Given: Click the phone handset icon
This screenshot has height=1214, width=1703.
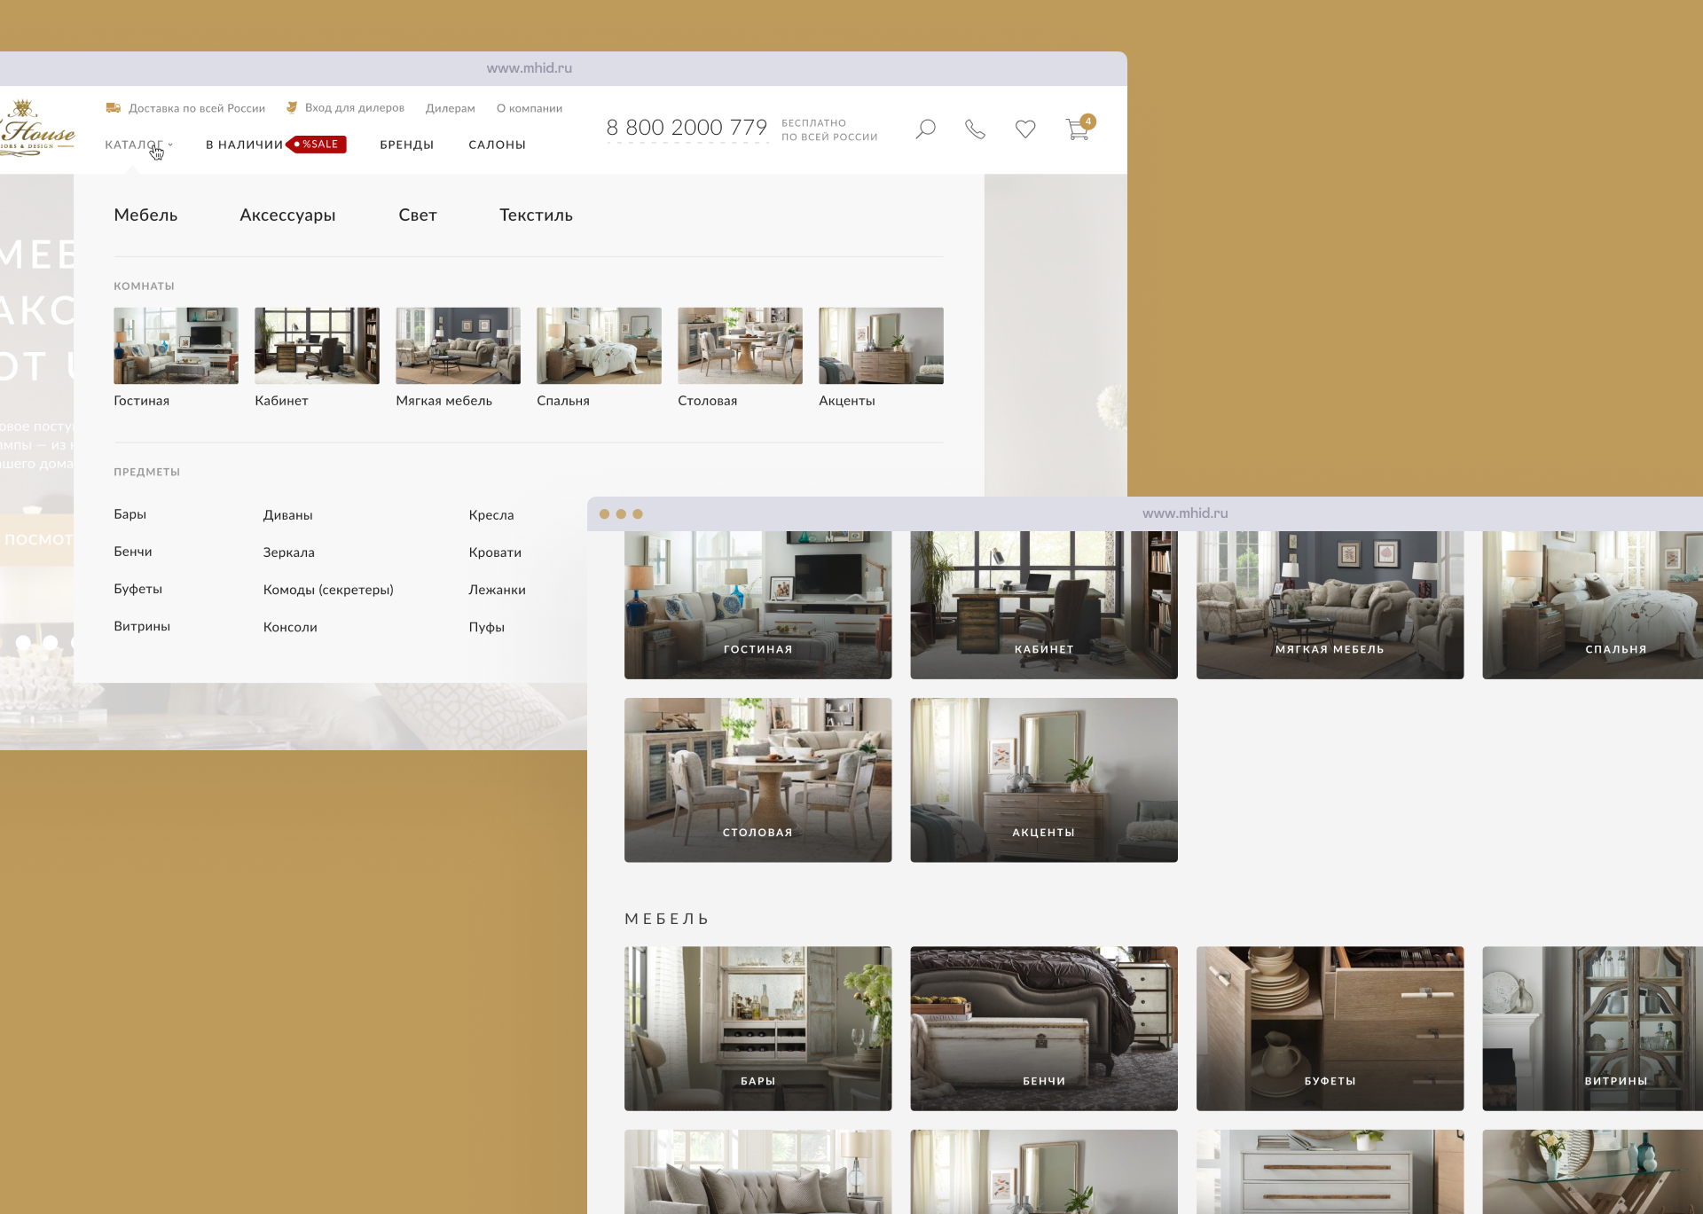Looking at the screenshot, I should [x=975, y=129].
